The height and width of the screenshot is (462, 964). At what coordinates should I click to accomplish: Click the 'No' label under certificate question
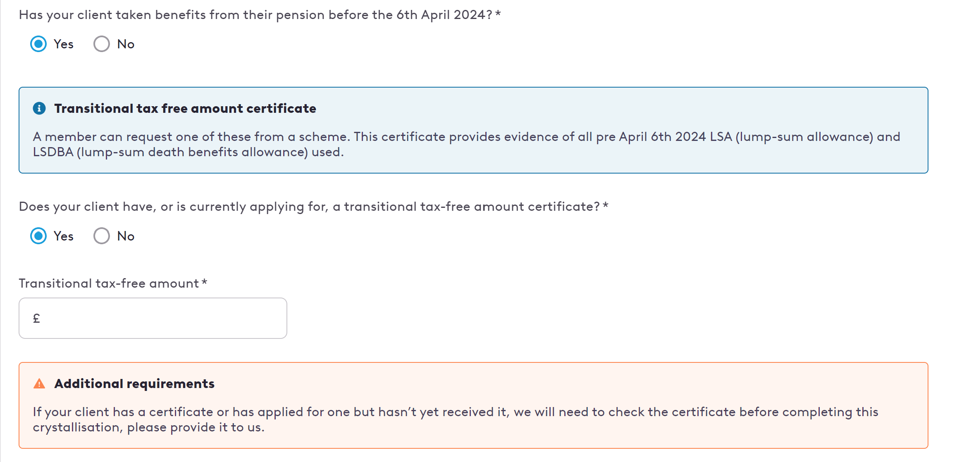tap(126, 236)
